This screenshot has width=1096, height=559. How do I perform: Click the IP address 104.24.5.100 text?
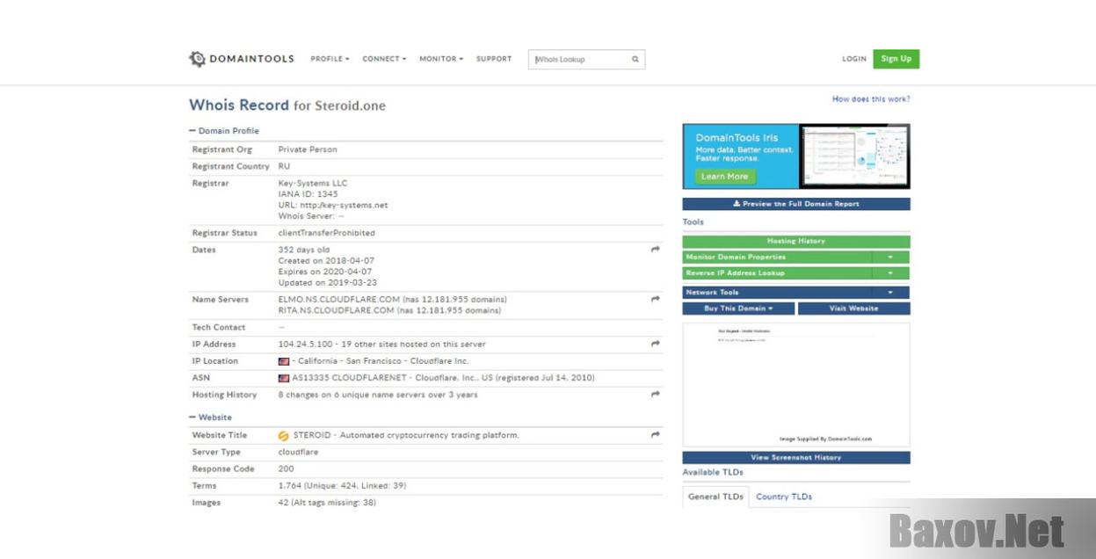click(306, 344)
